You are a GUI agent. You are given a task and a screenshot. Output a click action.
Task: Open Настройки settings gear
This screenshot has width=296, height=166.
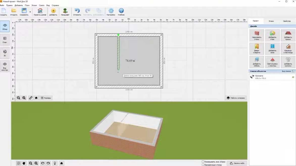pos(111,12)
